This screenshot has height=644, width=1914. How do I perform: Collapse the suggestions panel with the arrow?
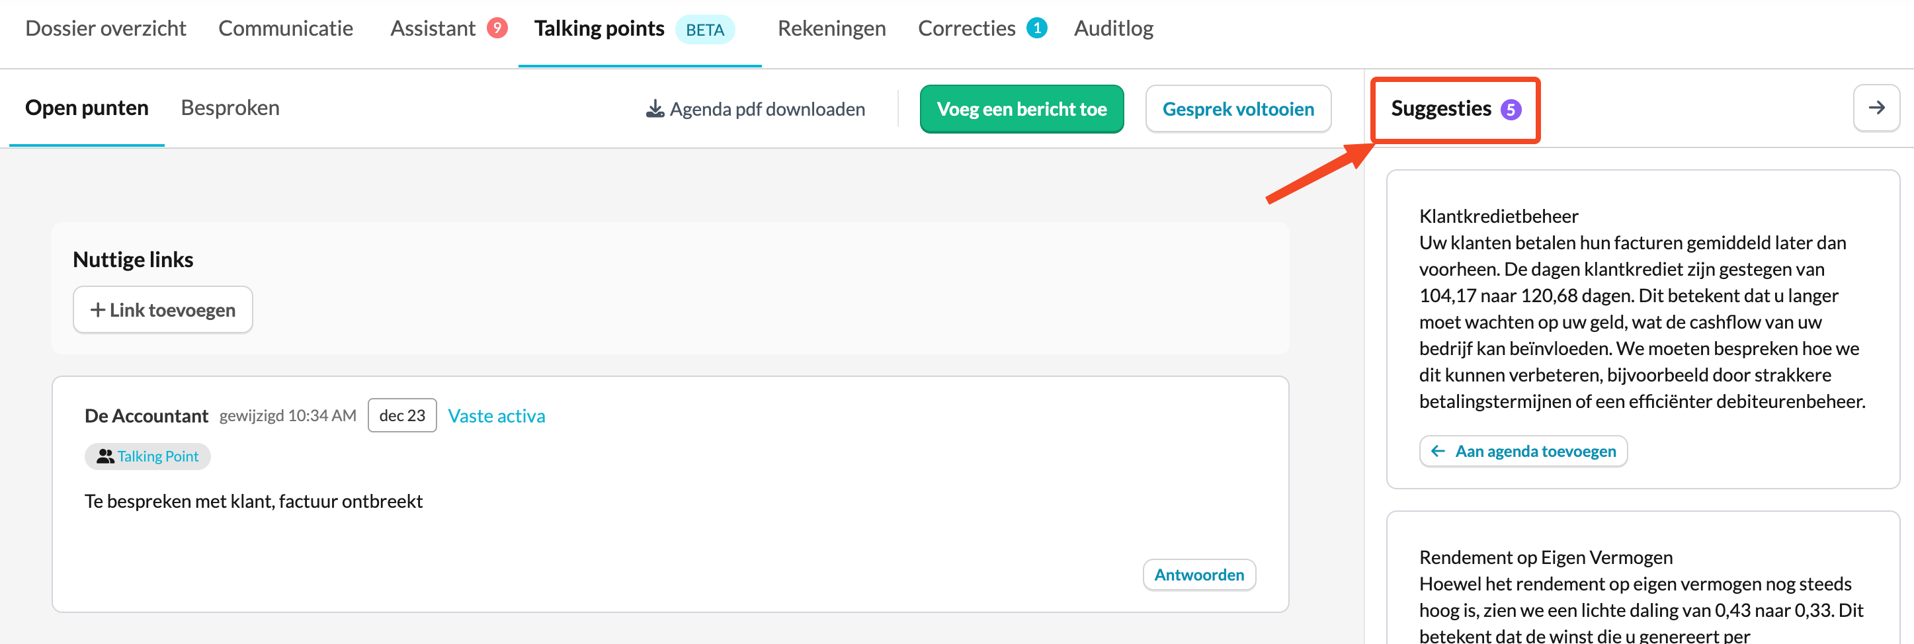(x=1876, y=108)
